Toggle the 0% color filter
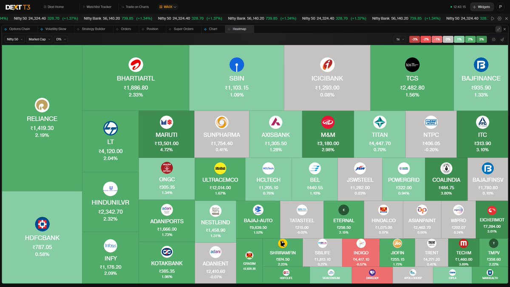Screen dimensions: 510x287 click(448, 39)
